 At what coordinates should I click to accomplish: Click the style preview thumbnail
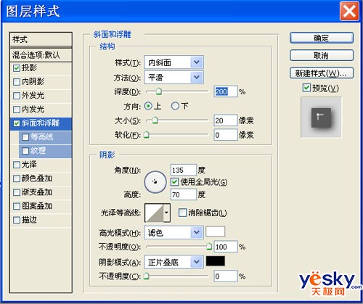321,118
